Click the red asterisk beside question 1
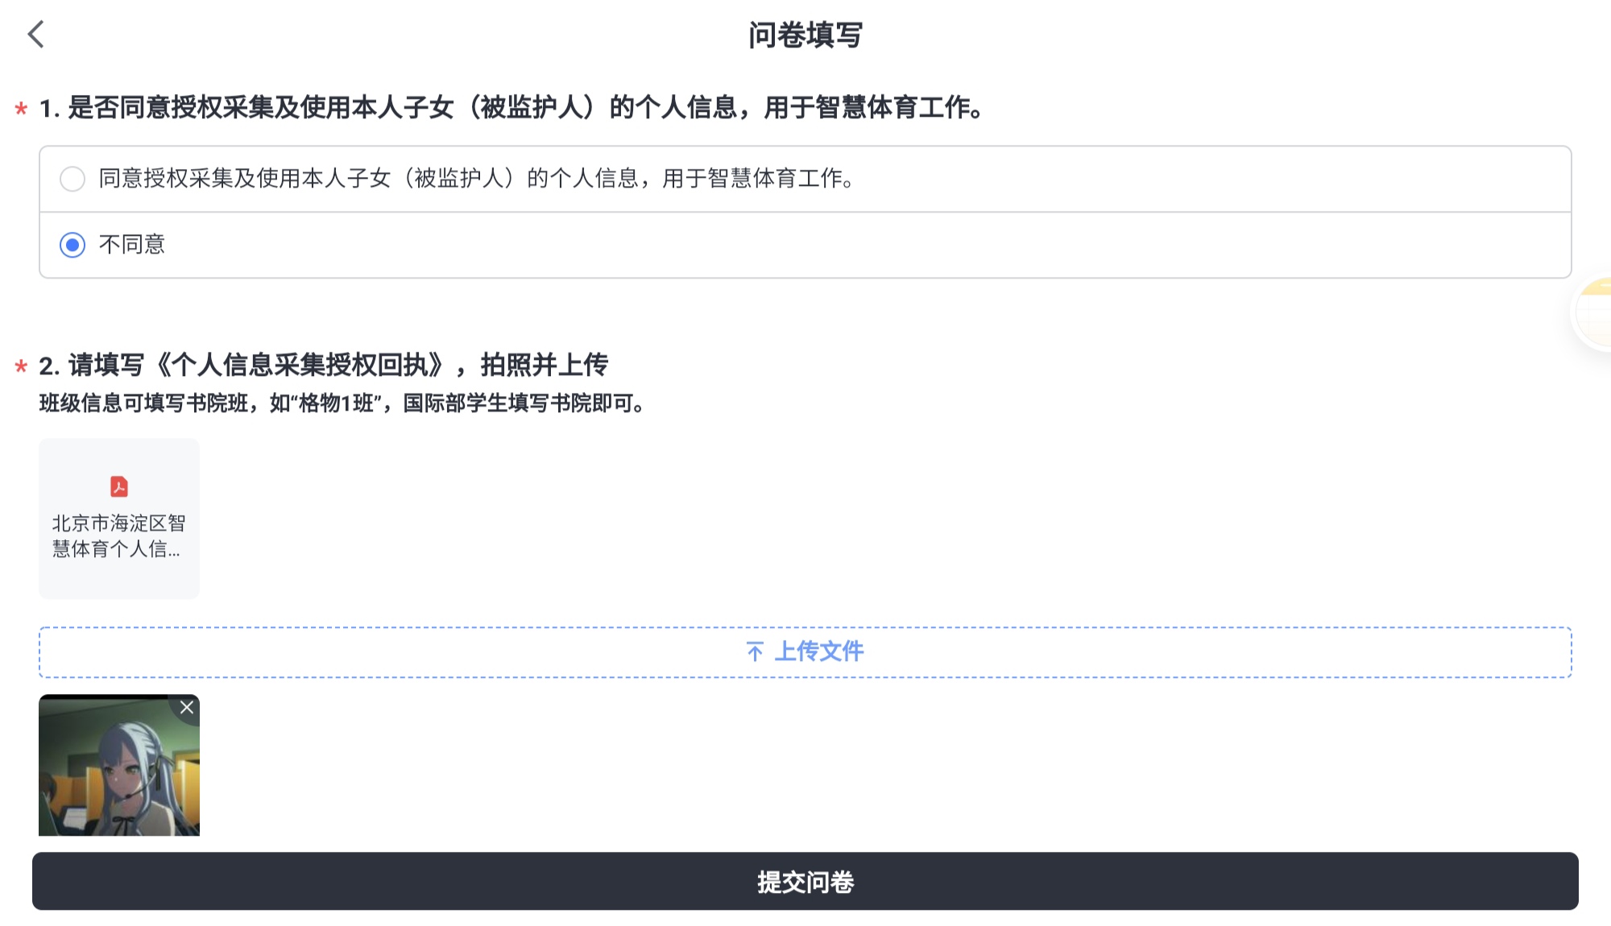 [21, 110]
